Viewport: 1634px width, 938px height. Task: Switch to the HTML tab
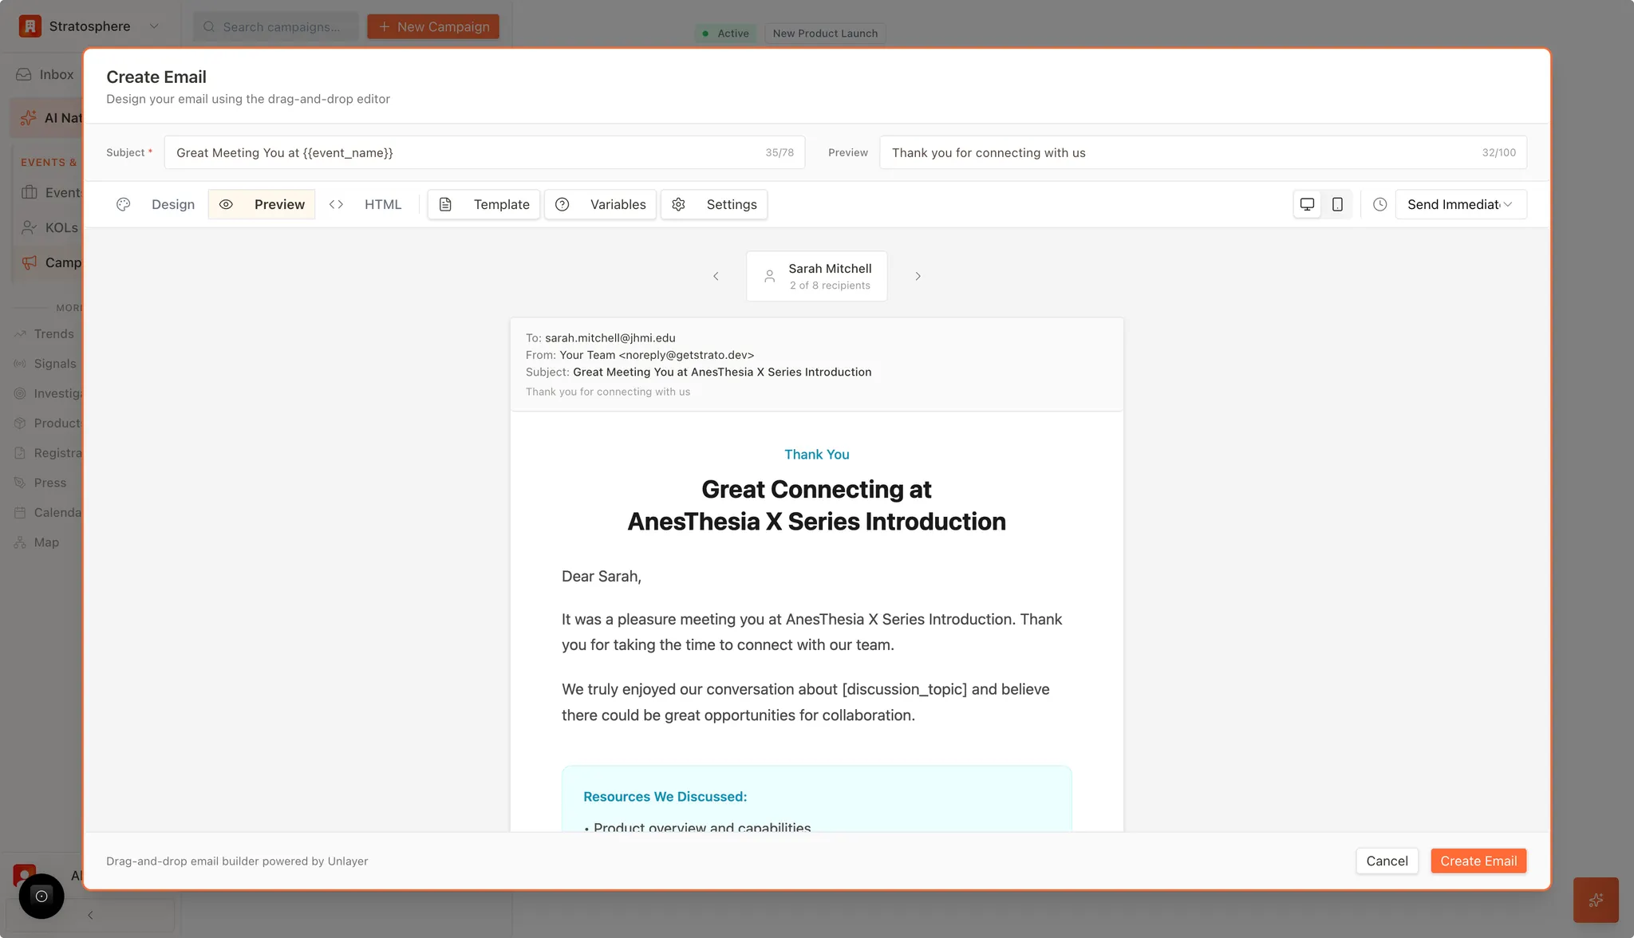pyautogui.click(x=383, y=204)
